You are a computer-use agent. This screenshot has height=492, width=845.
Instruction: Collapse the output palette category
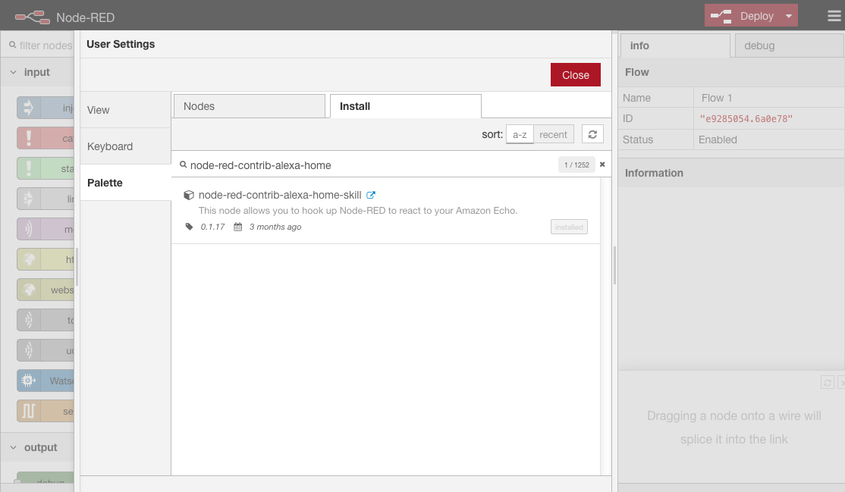[x=38, y=447]
